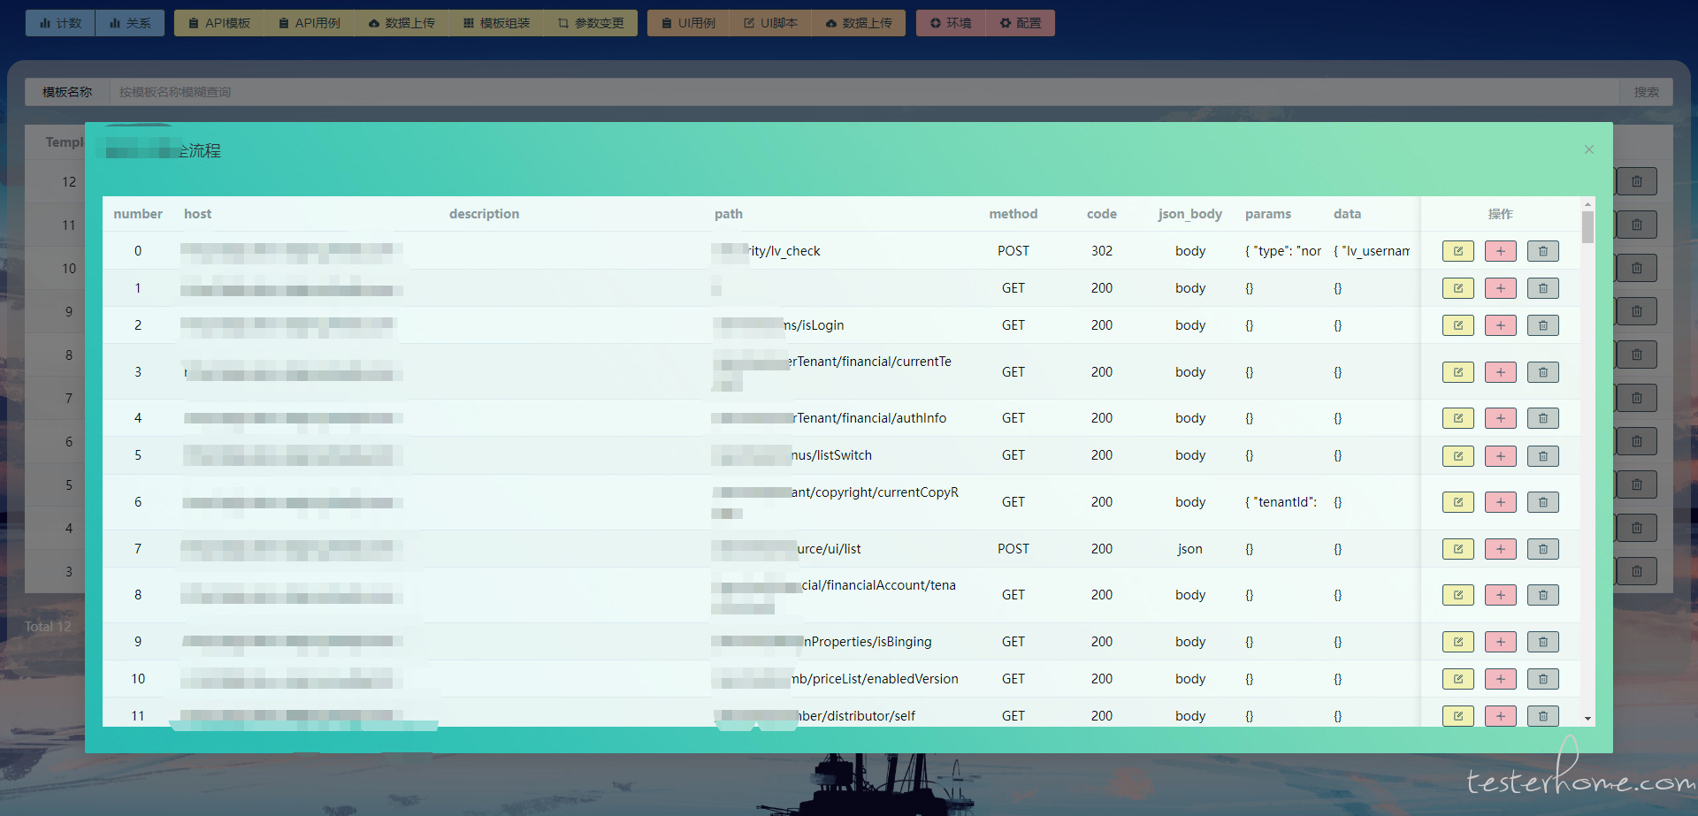Open 数据上传 in UI group
Image resolution: width=1698 pixels, height=816 pixels.
[859, 23]
